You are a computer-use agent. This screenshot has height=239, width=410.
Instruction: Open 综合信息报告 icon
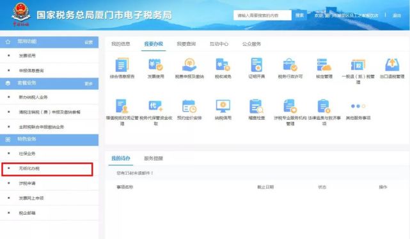(x=122, y=64)
